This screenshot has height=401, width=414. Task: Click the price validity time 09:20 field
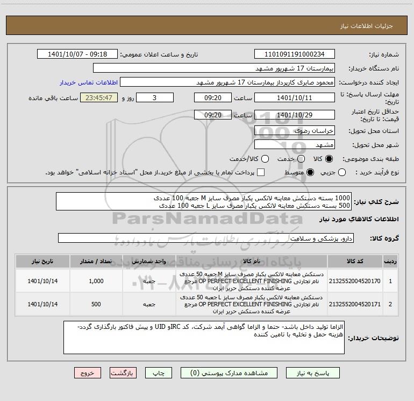pyautogui.click(x=213, y=115)
